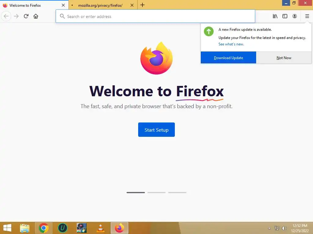
Task: Open the volume speaker tray icon
Action: [x=284, y=228]
